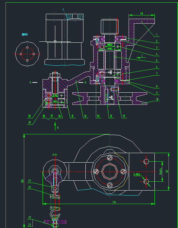Select part balloon number 8

(157, 86)
